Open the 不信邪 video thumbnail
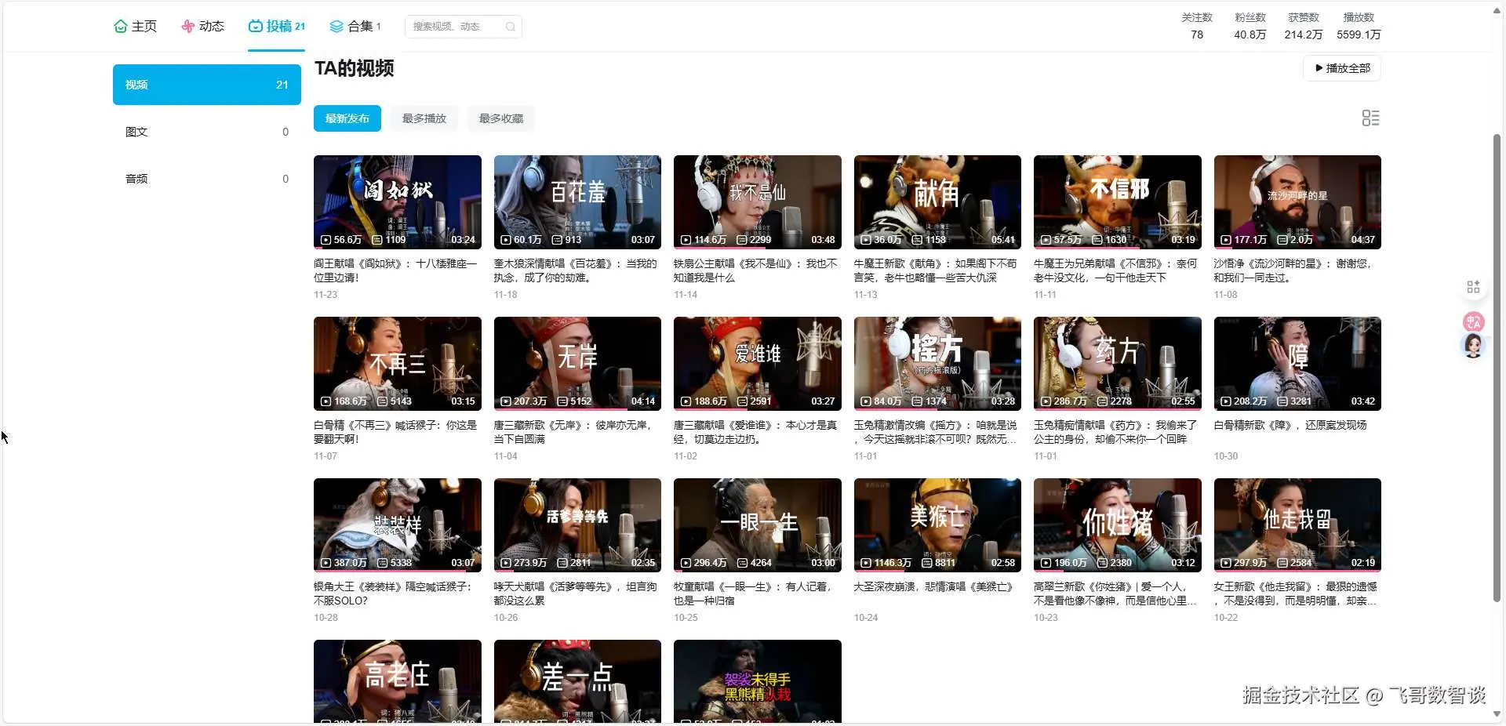This screenshot has width=1506, height=726. tap(1118, 202)
